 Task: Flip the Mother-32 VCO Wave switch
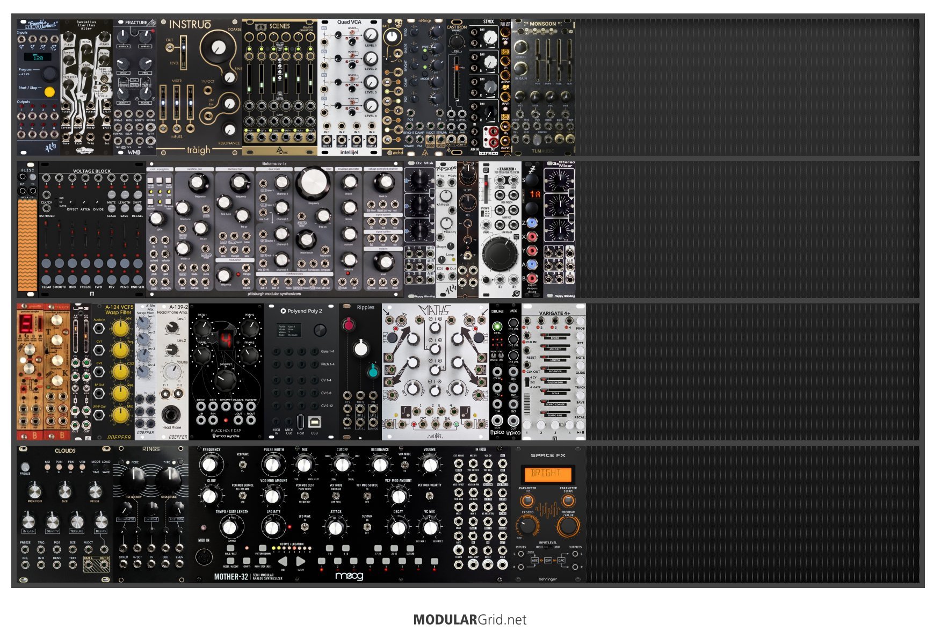click(242, 463)
